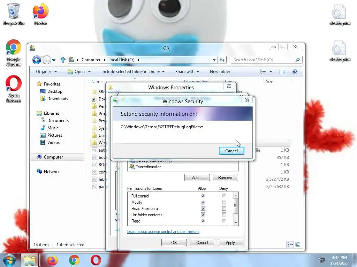
Task: Open Firefox from the taskbar
Action: tap(52, 260)
